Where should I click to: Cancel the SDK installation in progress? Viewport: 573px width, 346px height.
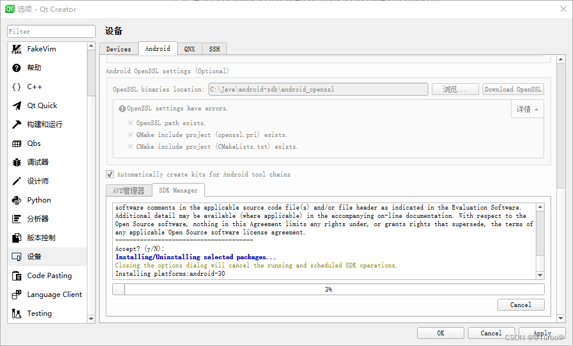click(521, 305)
